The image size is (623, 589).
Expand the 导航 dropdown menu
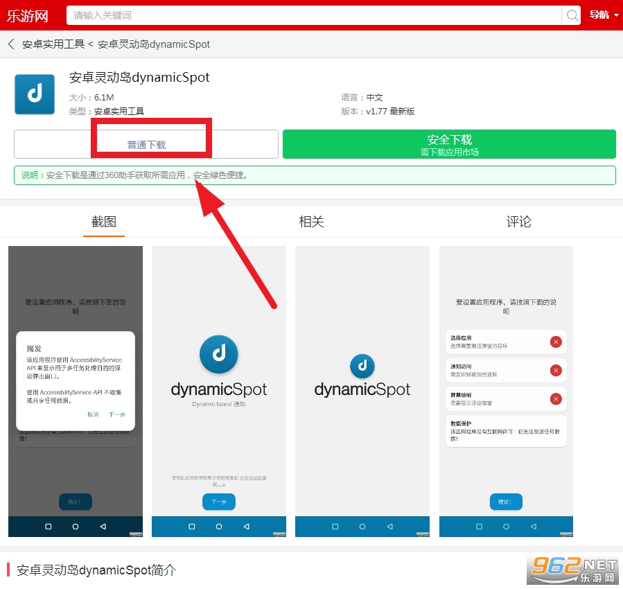click(604, 15)
